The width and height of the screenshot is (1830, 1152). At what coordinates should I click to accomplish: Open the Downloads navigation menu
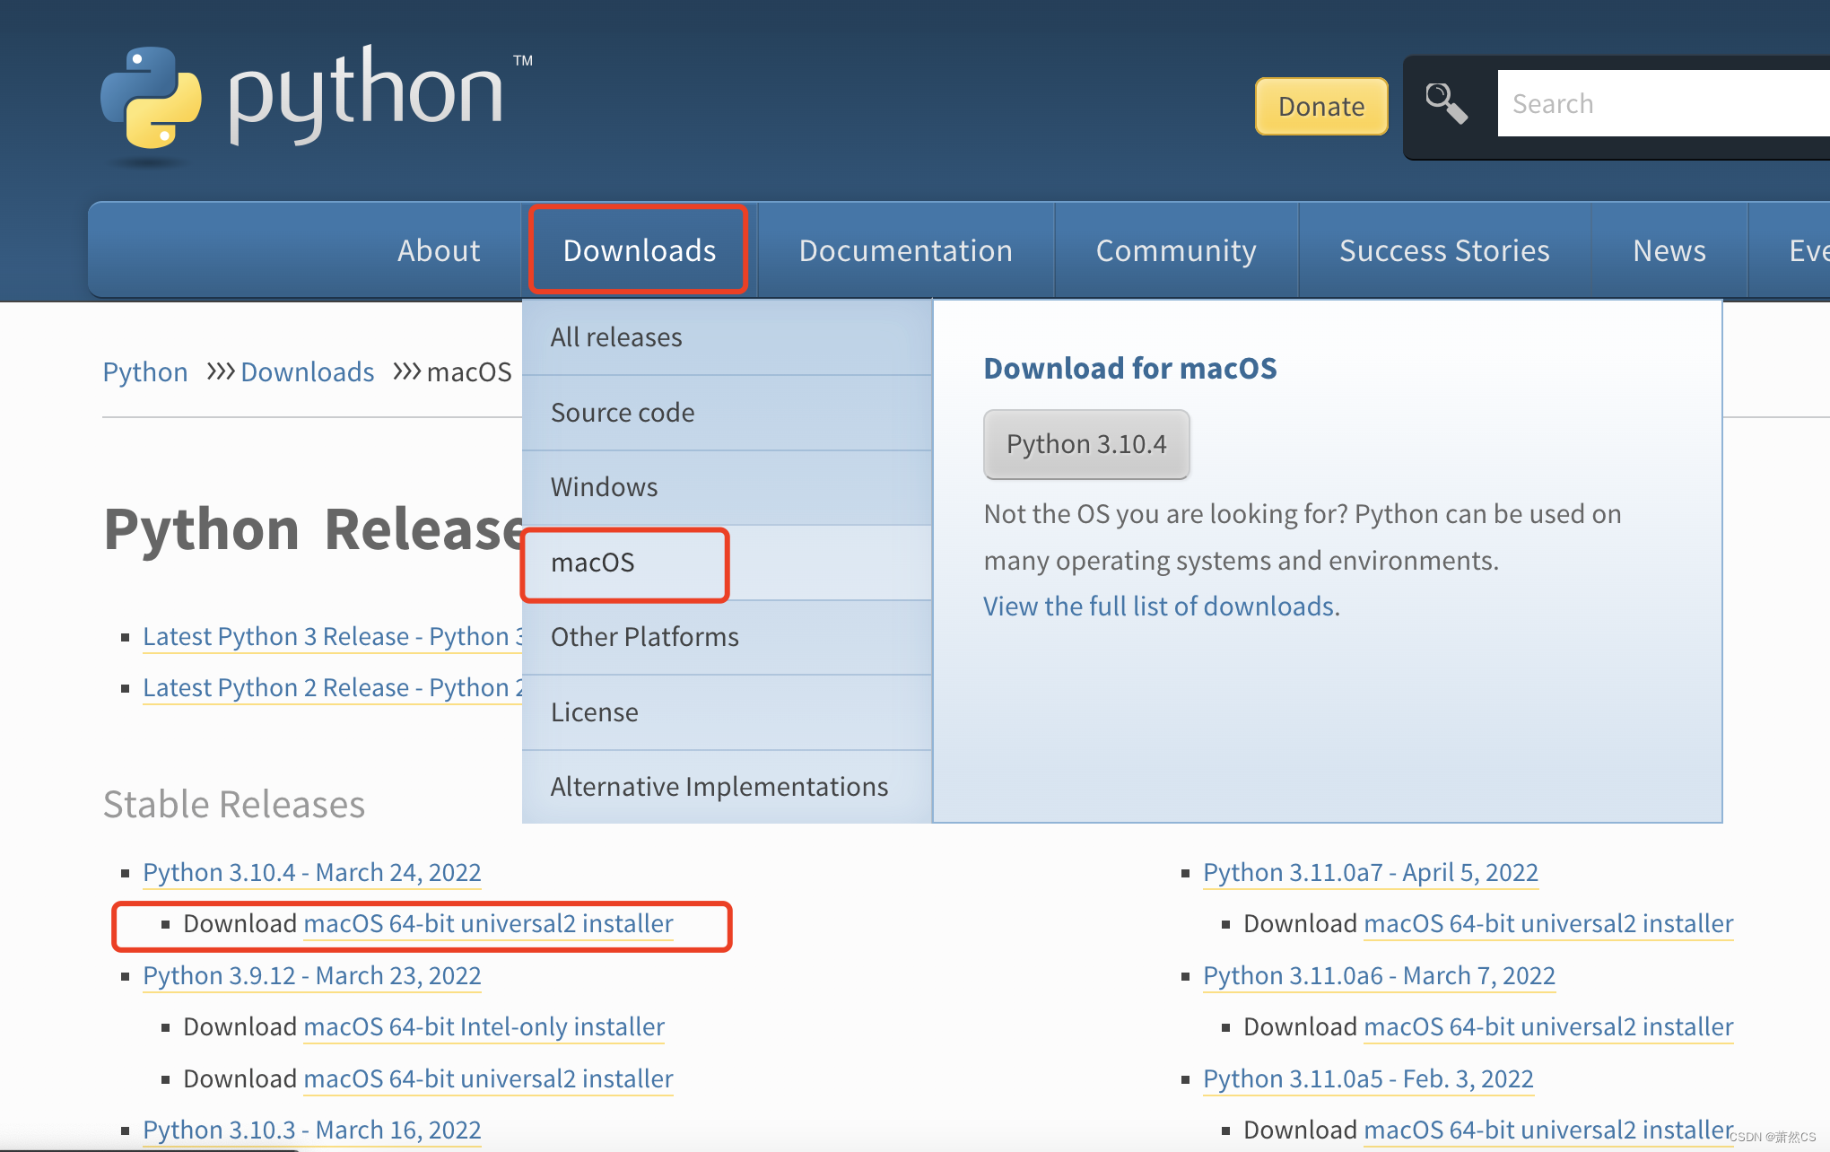pyautogui.click(x=639, y=250)
